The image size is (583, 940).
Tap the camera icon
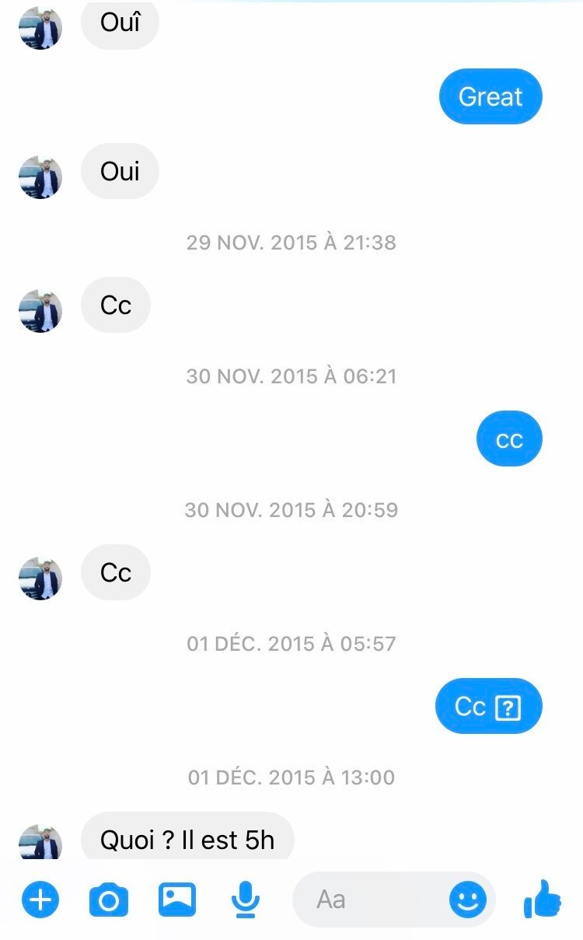pos(109,900)
